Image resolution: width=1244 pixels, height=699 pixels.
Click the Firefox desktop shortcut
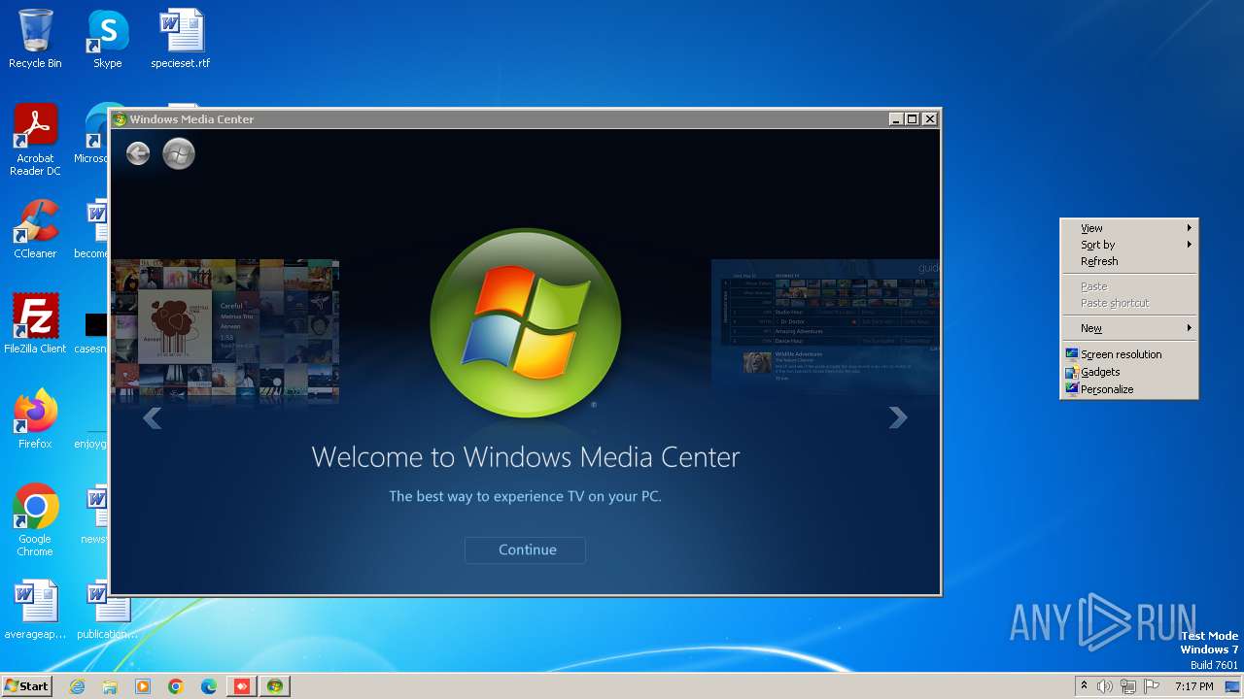tap(35, 419)
